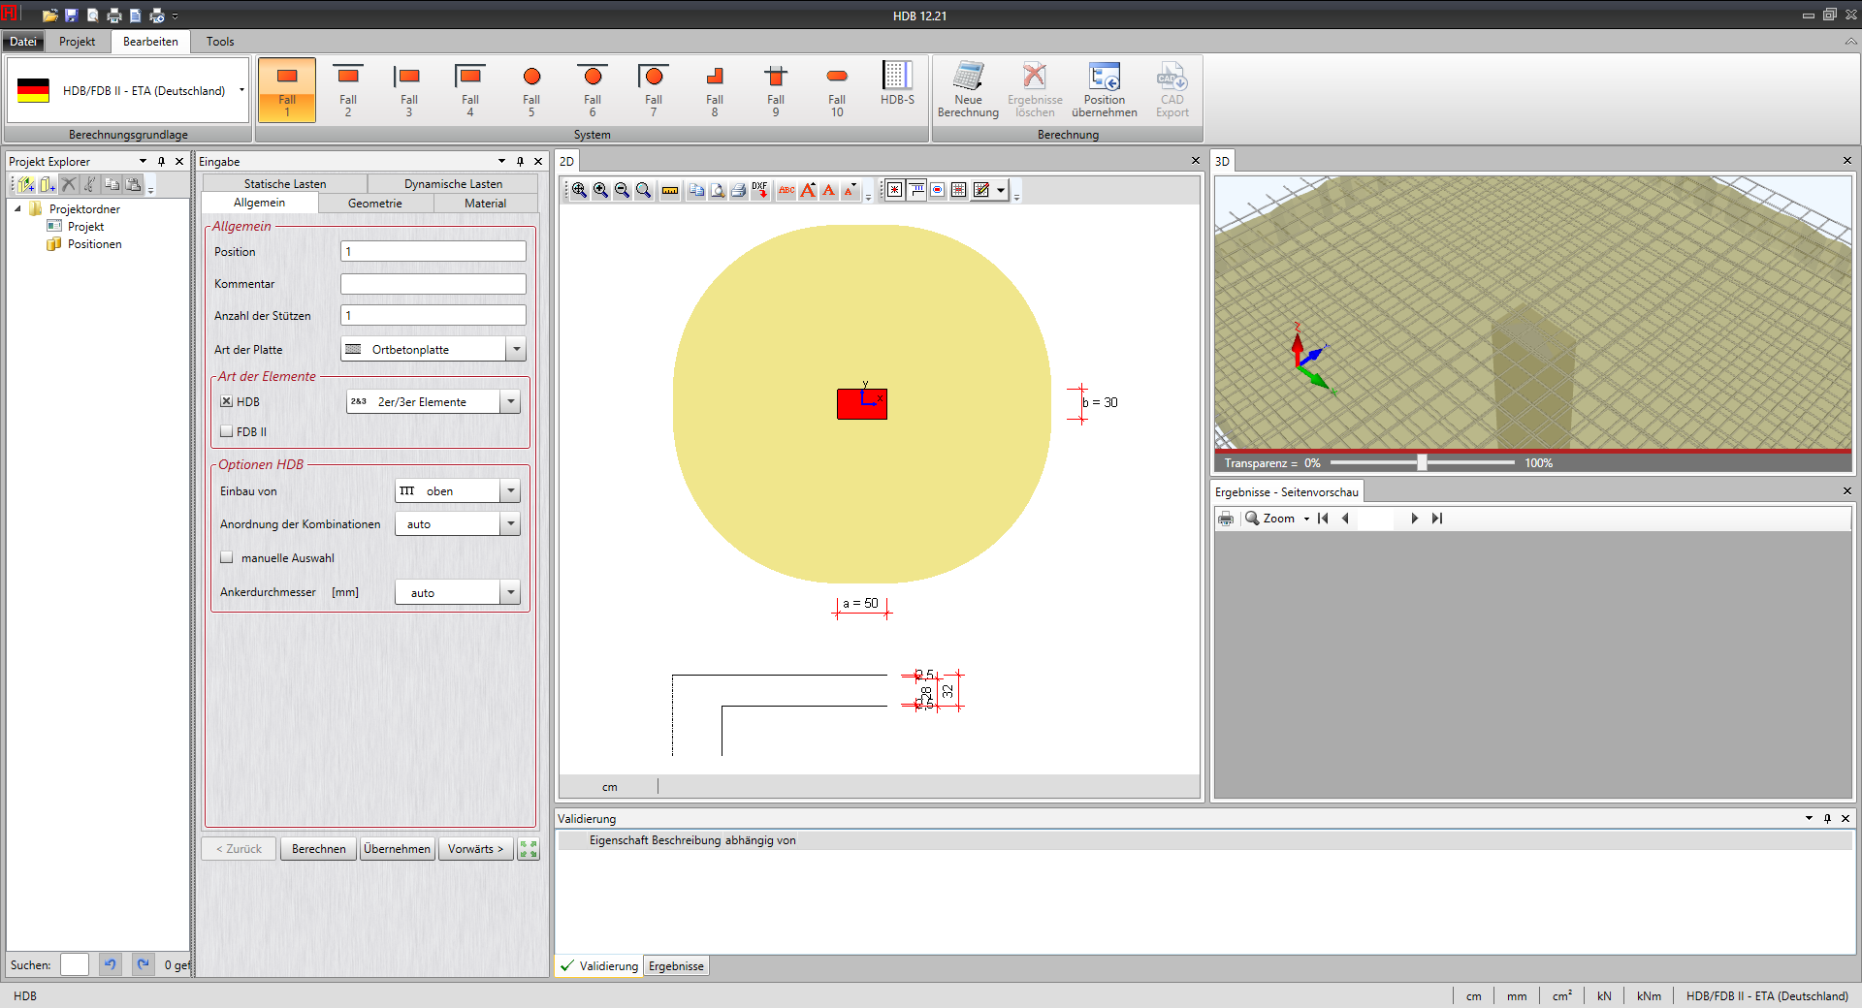Viewport: 1862px width, 1008px height.
Task: Jump to last page in Seitenvorschau
Action: click(x=1437, y=519)
